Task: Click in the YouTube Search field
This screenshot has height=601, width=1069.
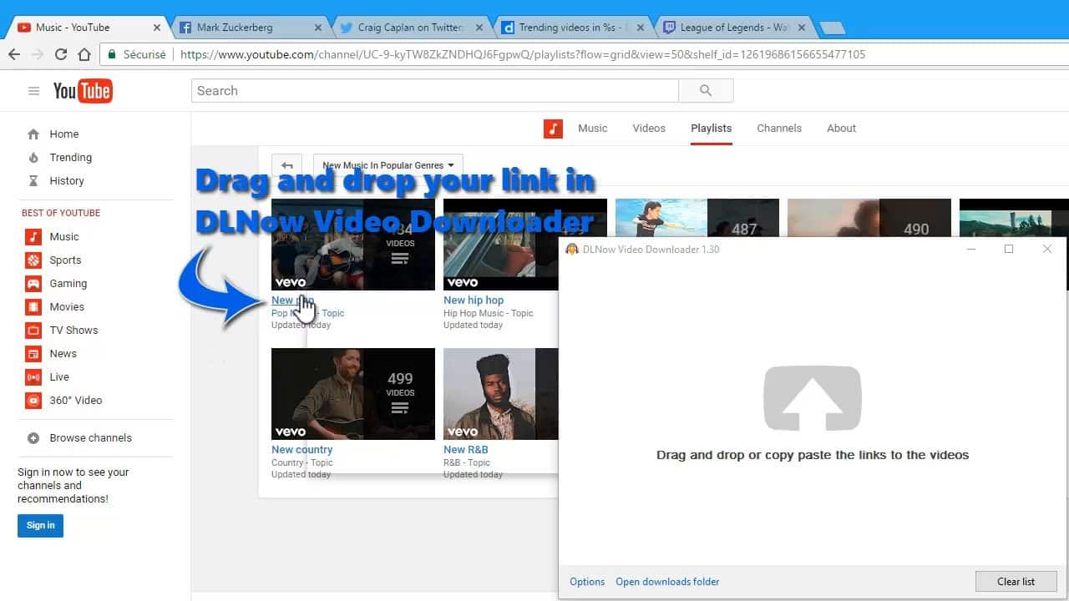Action: 434,90
